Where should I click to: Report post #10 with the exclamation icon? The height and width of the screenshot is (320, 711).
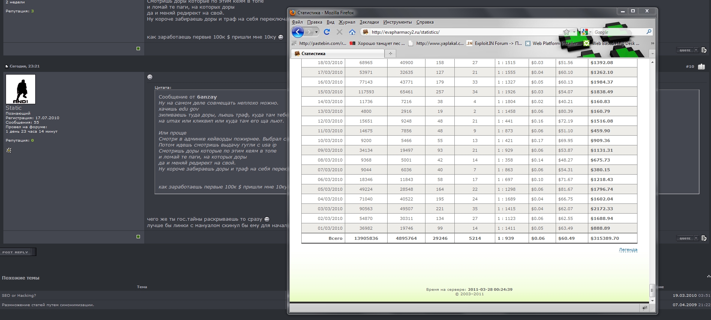click(x=701, y=67)
